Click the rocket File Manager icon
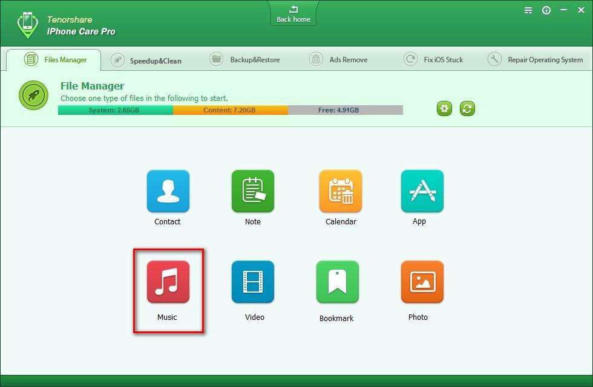Screen dimensions: 593x387 click(34, 96)
